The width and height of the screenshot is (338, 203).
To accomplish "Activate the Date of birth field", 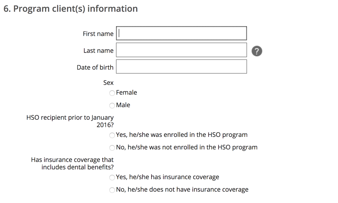I will tap(182, 66).
